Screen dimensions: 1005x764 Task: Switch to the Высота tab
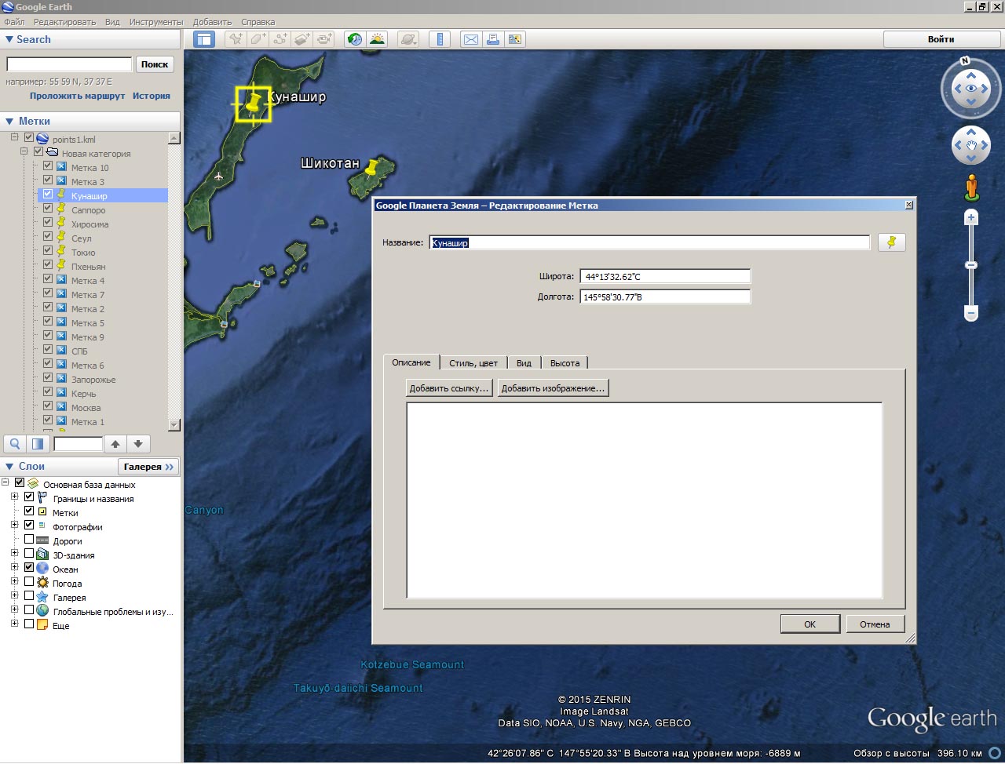coord(565,362)
